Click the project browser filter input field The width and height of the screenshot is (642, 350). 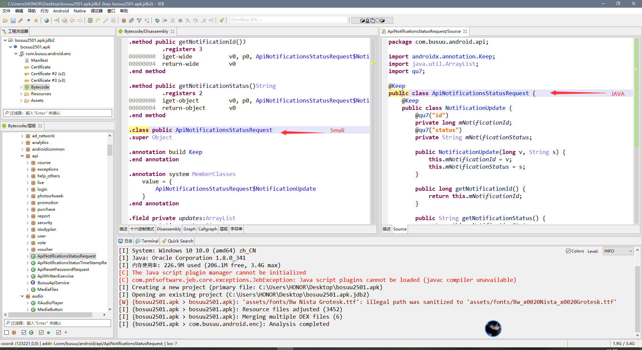[58, 113]
